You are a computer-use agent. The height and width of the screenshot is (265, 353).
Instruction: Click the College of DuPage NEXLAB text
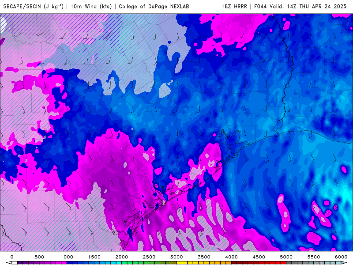click(154, 6)
